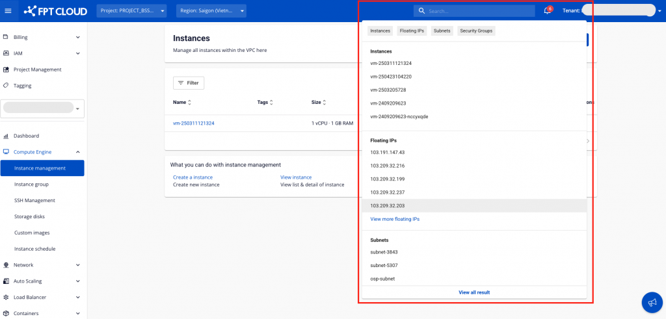Click the FPT Cloud logo
666x319 pixels.
coord(56,11)
